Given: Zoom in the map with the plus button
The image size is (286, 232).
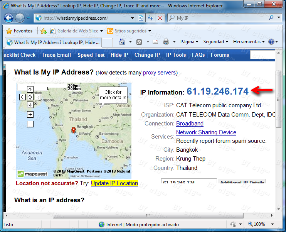Looking at the screenshot, I should [x=30, y=114].
